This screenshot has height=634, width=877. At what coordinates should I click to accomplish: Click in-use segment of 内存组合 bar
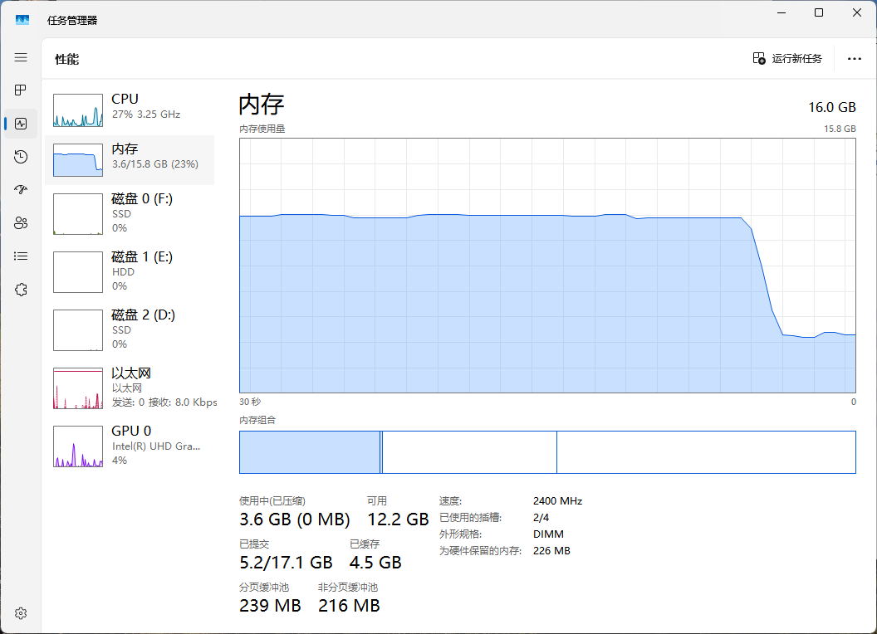(309, 452)
